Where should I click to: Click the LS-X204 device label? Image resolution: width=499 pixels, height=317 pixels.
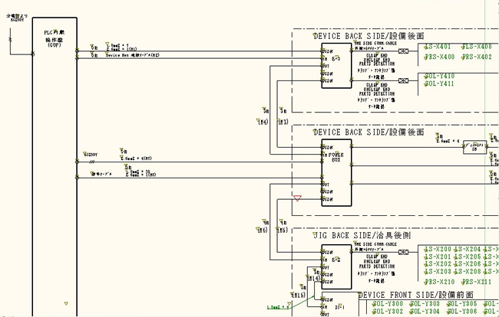click(x=468, y=250)
